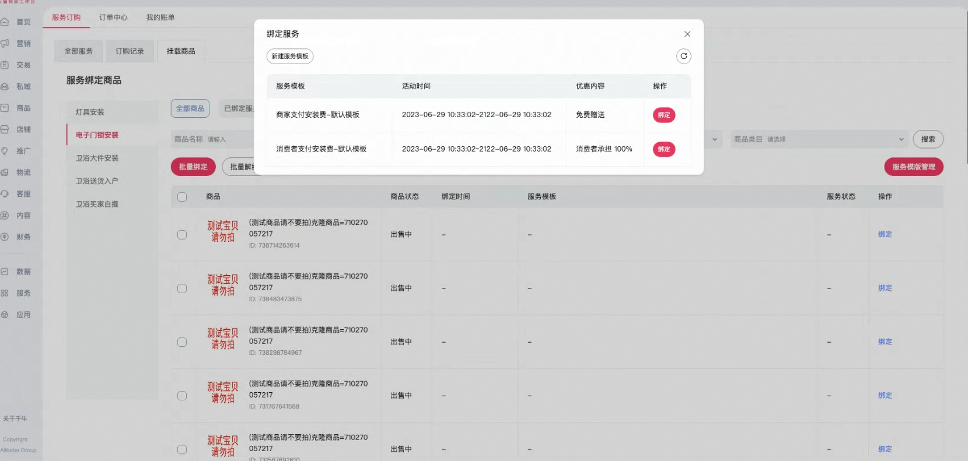Click 绑定 link for product ID 731767641588
Viewport: 968px width, 461px height.
[x=885, y=395]
